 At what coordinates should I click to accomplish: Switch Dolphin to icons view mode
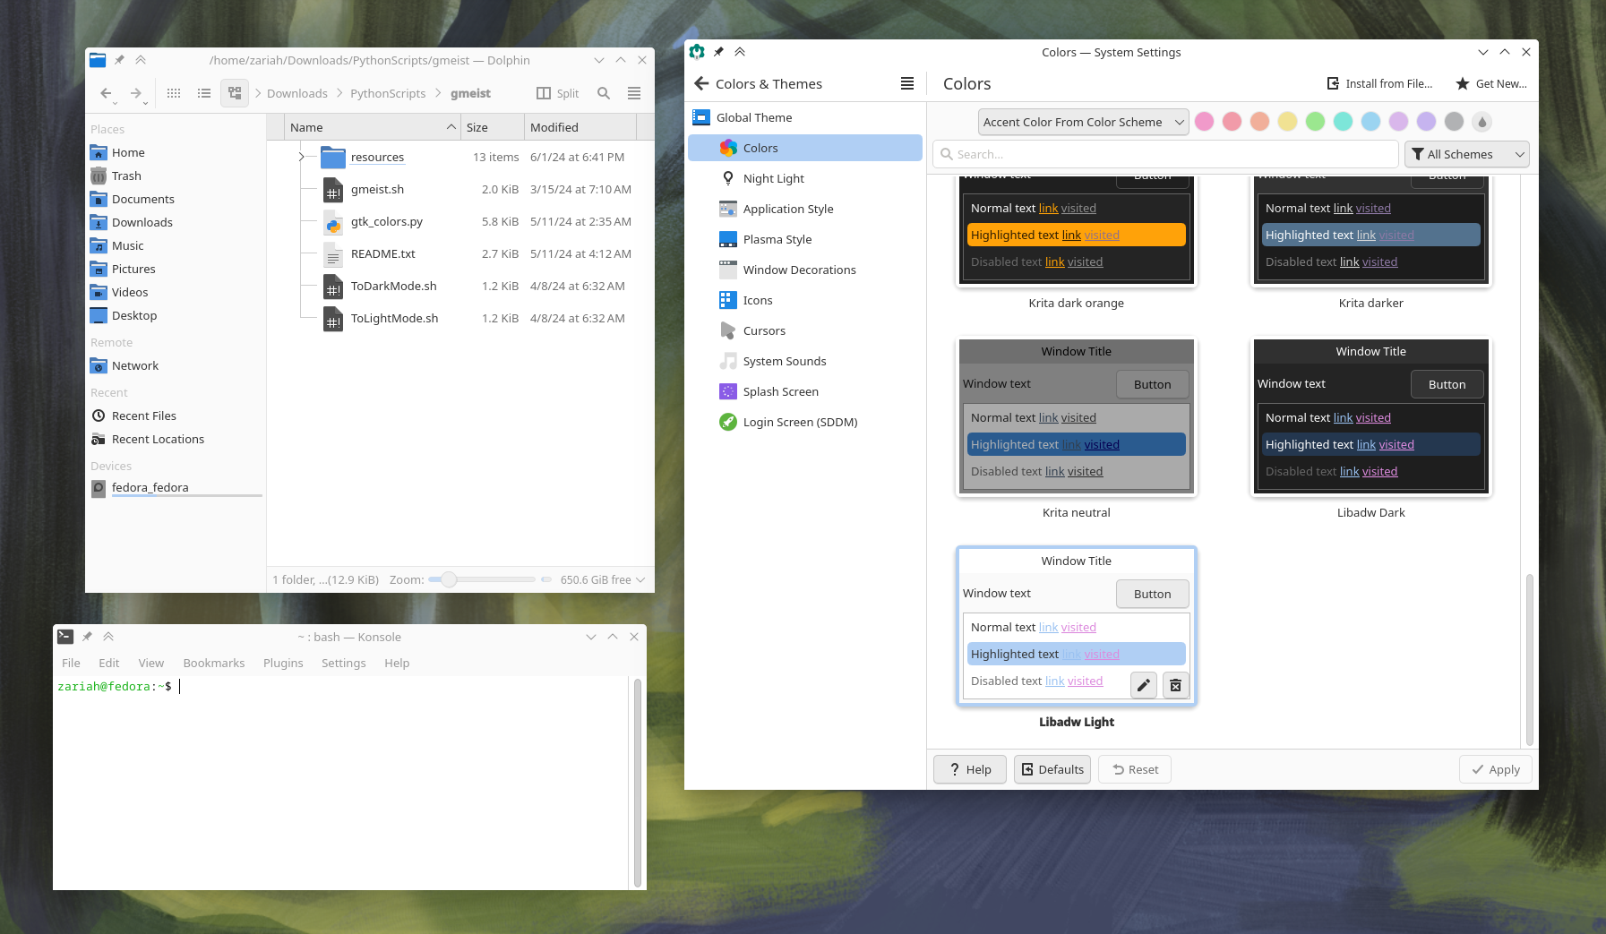pyautogui.click(x=174, y=93)
